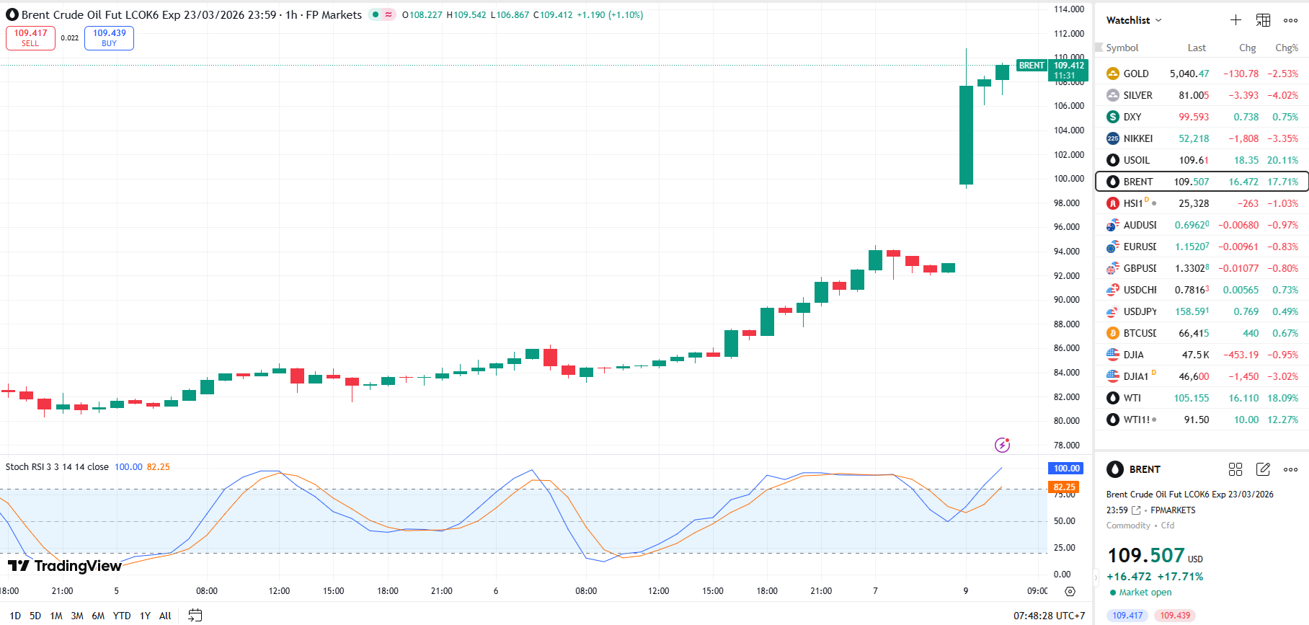Select the YTD time range
The width and height of the screenshot is (1309, 625).
122,616
